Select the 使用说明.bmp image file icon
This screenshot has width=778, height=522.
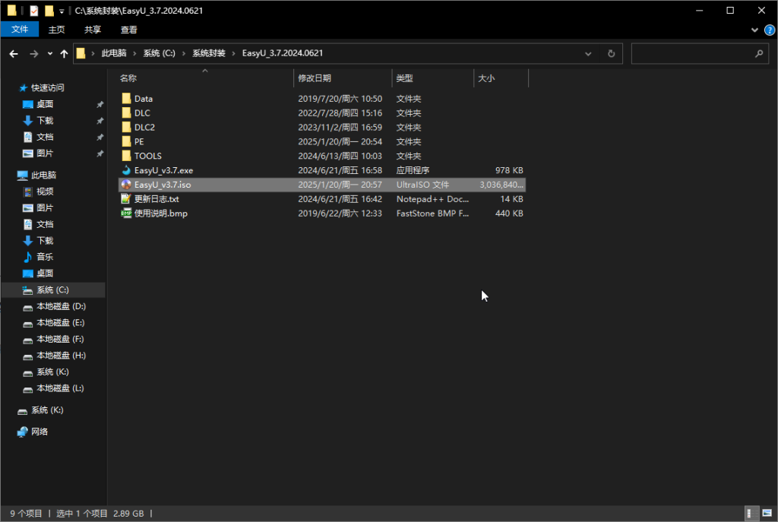coord(126,214)
